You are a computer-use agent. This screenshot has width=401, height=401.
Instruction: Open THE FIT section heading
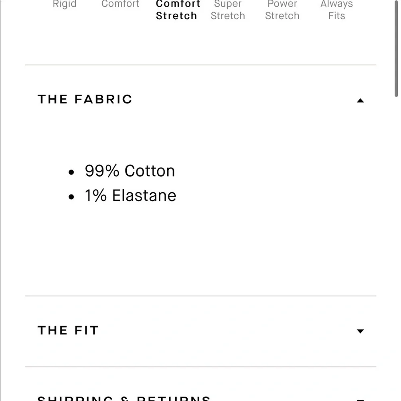coord(68,330)
